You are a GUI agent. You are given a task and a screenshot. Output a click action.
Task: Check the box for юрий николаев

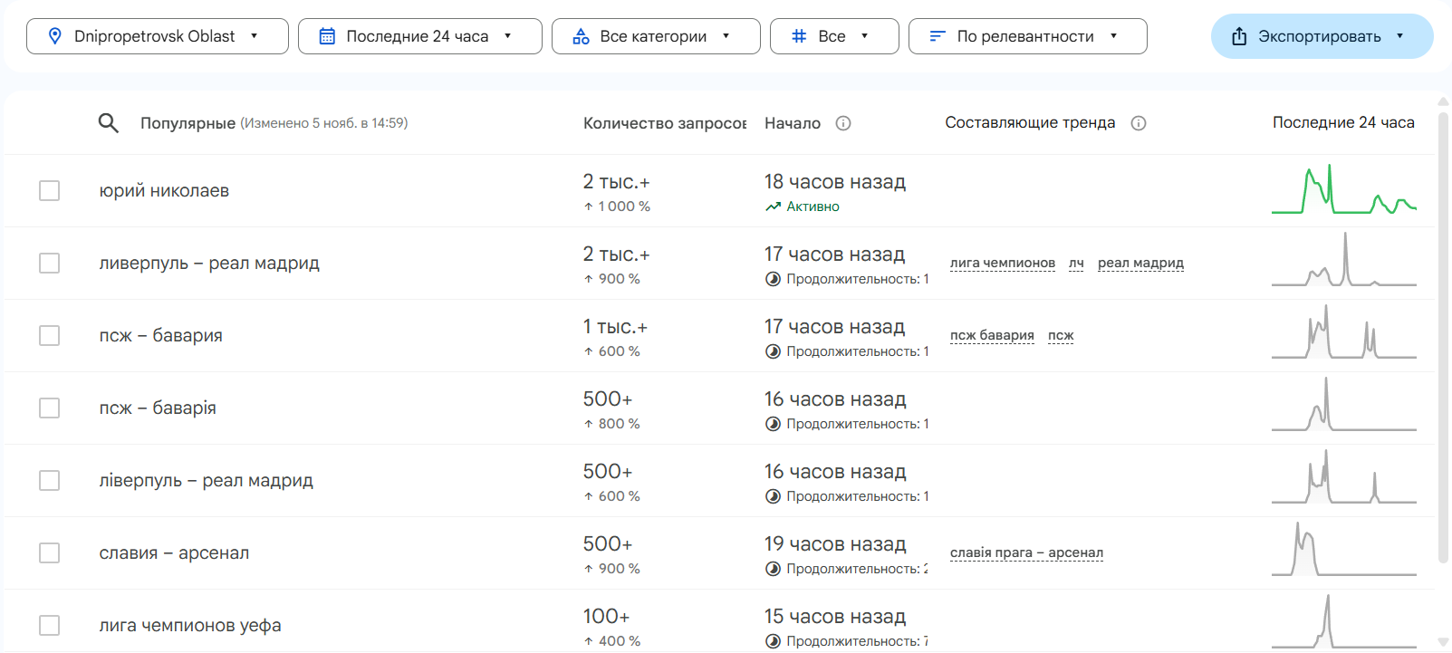coord(50,191)
